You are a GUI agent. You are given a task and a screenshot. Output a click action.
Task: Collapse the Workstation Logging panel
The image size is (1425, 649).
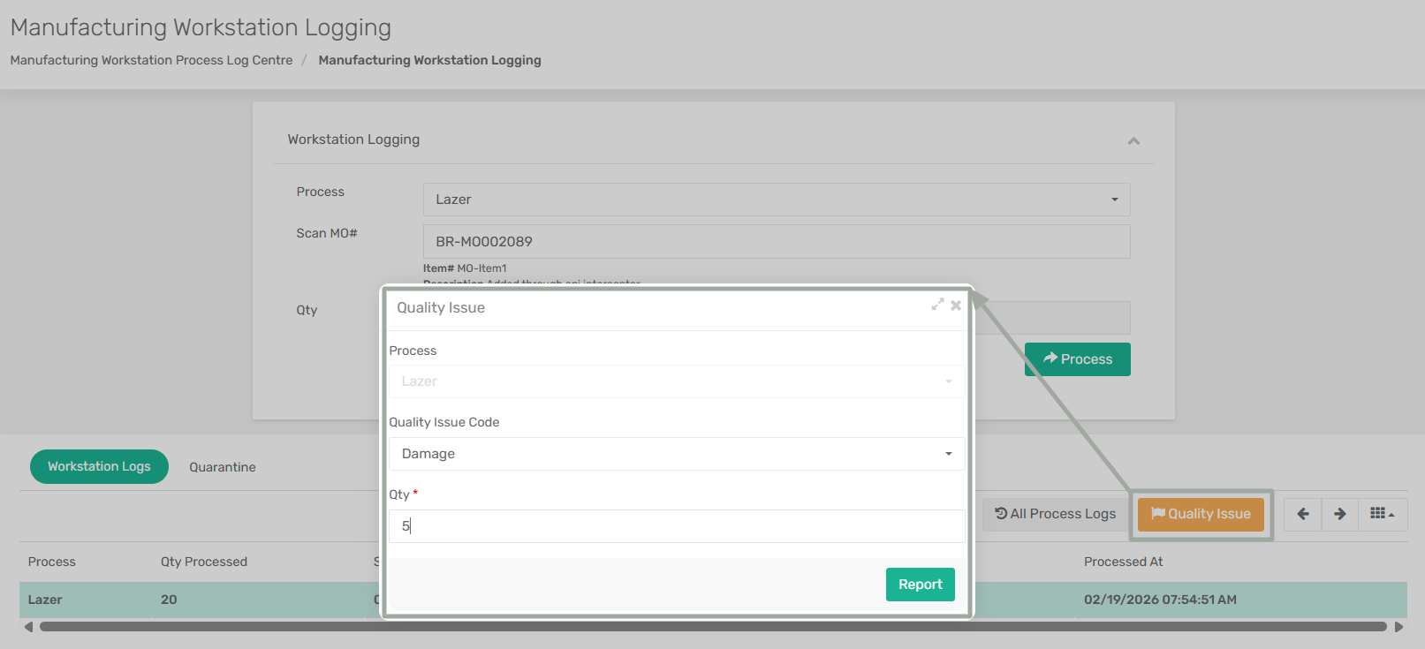1133,141
